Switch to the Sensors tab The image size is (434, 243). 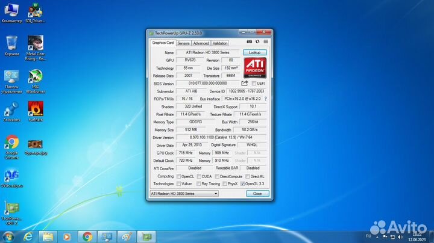tap(183, 43)
